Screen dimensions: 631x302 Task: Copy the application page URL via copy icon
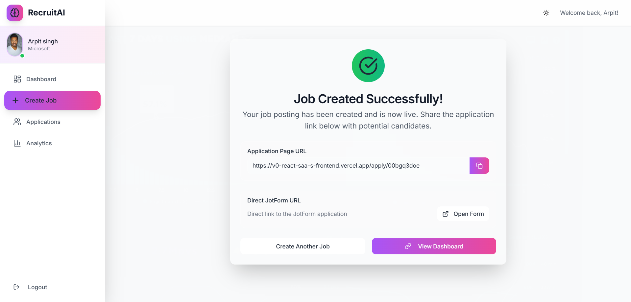pyautogui.click(x=479, y=165)
